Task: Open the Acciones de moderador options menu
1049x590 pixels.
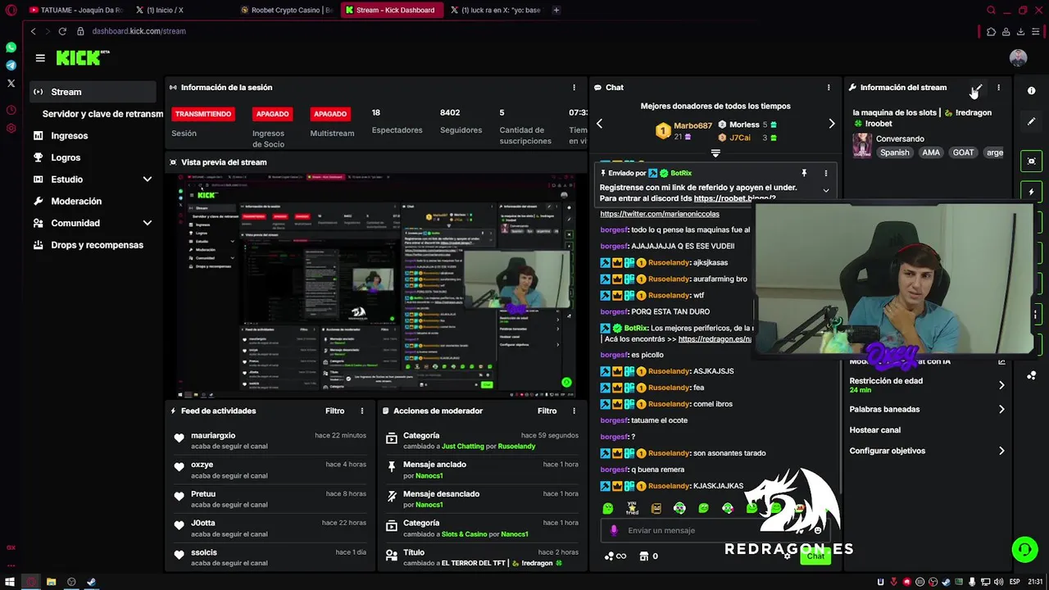Action: point(574,411)
